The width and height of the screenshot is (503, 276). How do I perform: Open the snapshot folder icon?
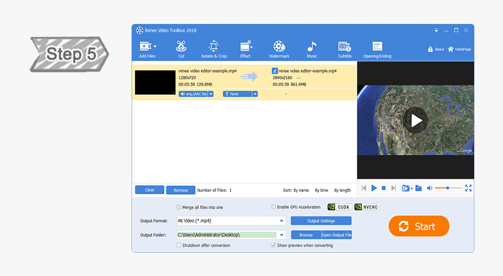click(419, 188)
